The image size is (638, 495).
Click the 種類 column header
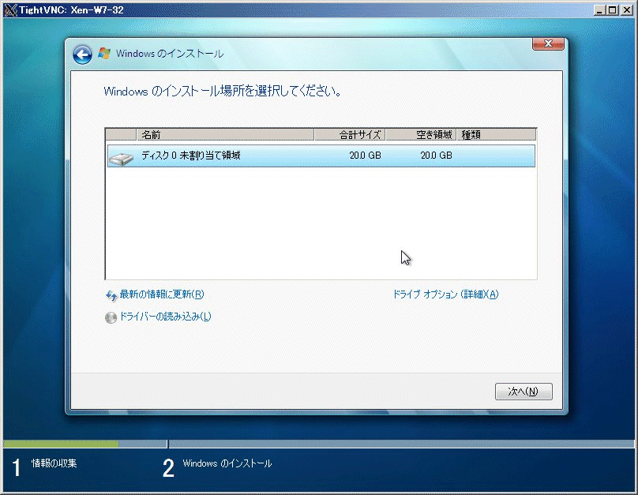coord(496,135)
